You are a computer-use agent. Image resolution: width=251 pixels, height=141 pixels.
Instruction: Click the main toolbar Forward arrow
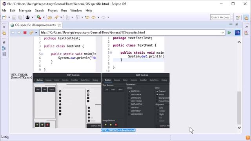click(x=104, y=17)
